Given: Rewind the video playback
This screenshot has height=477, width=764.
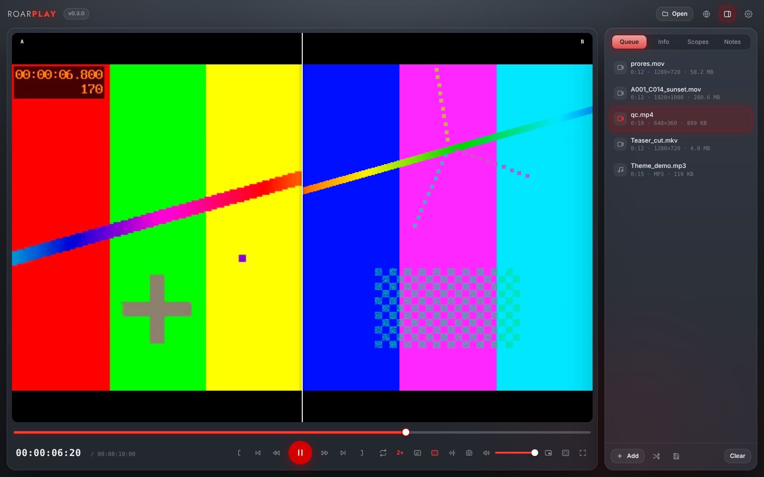Looking at the screenshot, I should pos(276,453).
